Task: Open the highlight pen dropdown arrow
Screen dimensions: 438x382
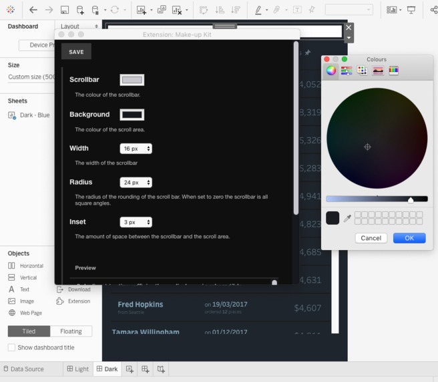Action: 267,10
